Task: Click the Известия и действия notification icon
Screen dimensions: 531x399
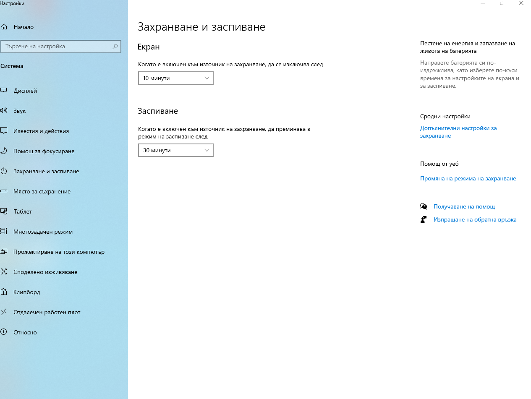Action: coord(4,131)
